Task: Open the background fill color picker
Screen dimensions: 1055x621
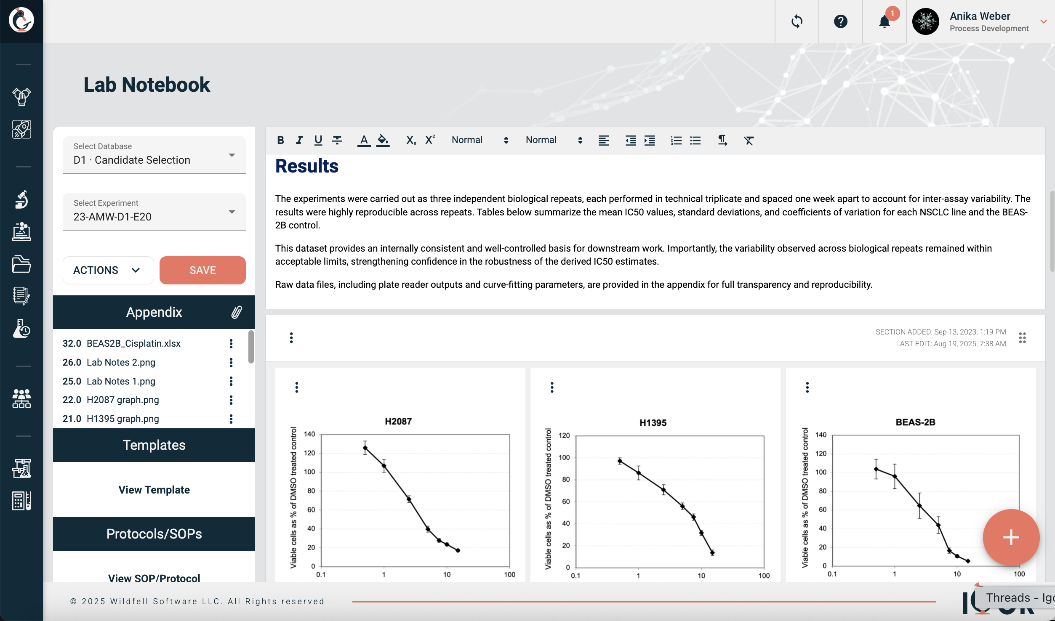Action: (x=383, y=140)
